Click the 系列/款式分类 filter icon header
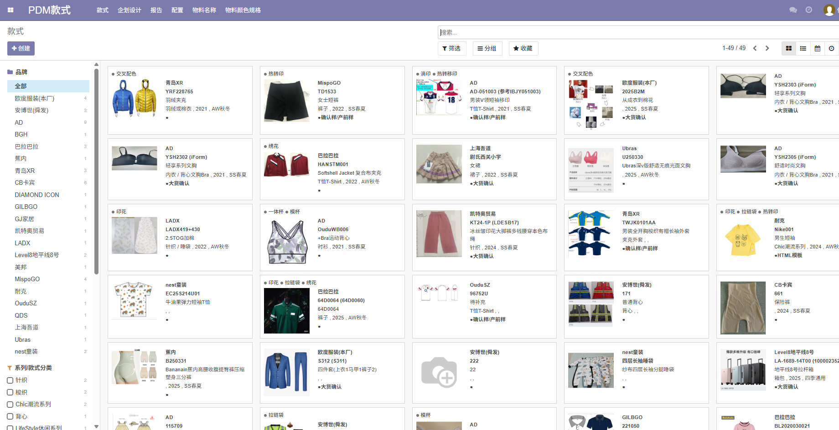This screenshot has height=430, width=839. (10, 368)
